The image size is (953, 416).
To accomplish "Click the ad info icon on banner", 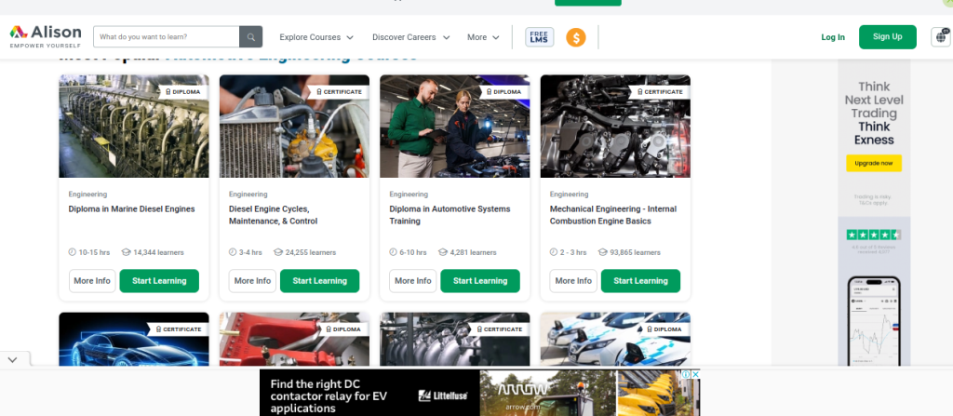I will [686, 374].
